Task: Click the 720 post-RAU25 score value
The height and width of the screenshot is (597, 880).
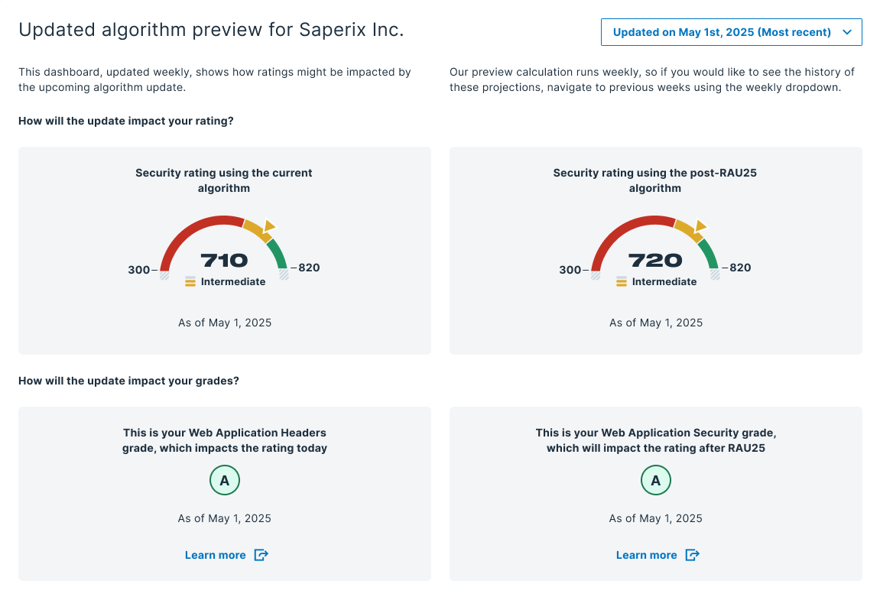Action: click(655, 259)
